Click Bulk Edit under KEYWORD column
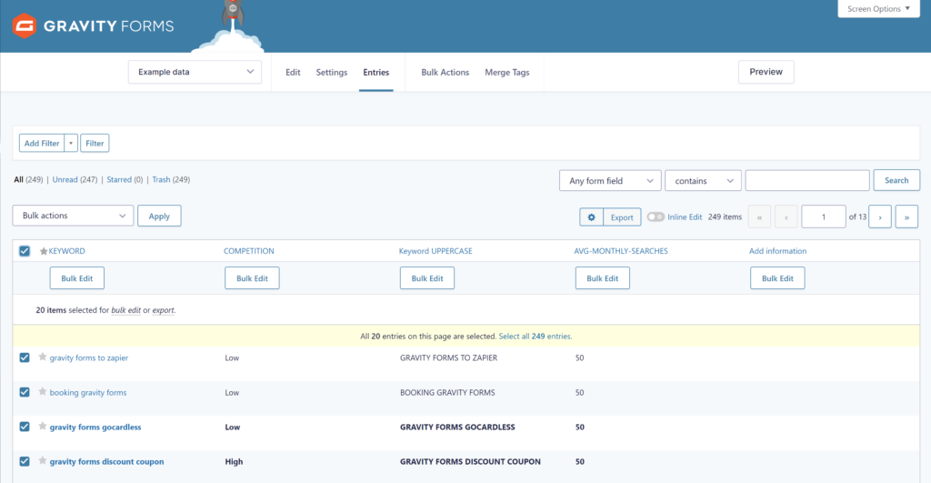931x483 pixels. (77, 278)
